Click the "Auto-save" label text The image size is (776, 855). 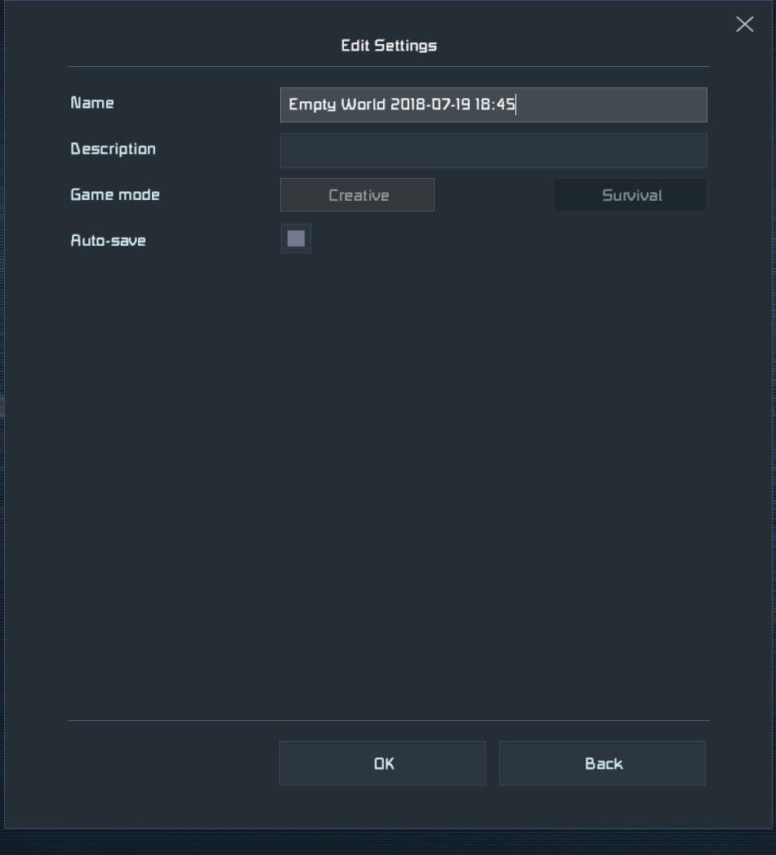point(108,241)
